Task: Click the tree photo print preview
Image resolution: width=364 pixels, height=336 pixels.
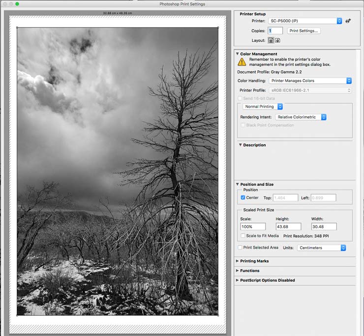Action: tap(118, 171)
